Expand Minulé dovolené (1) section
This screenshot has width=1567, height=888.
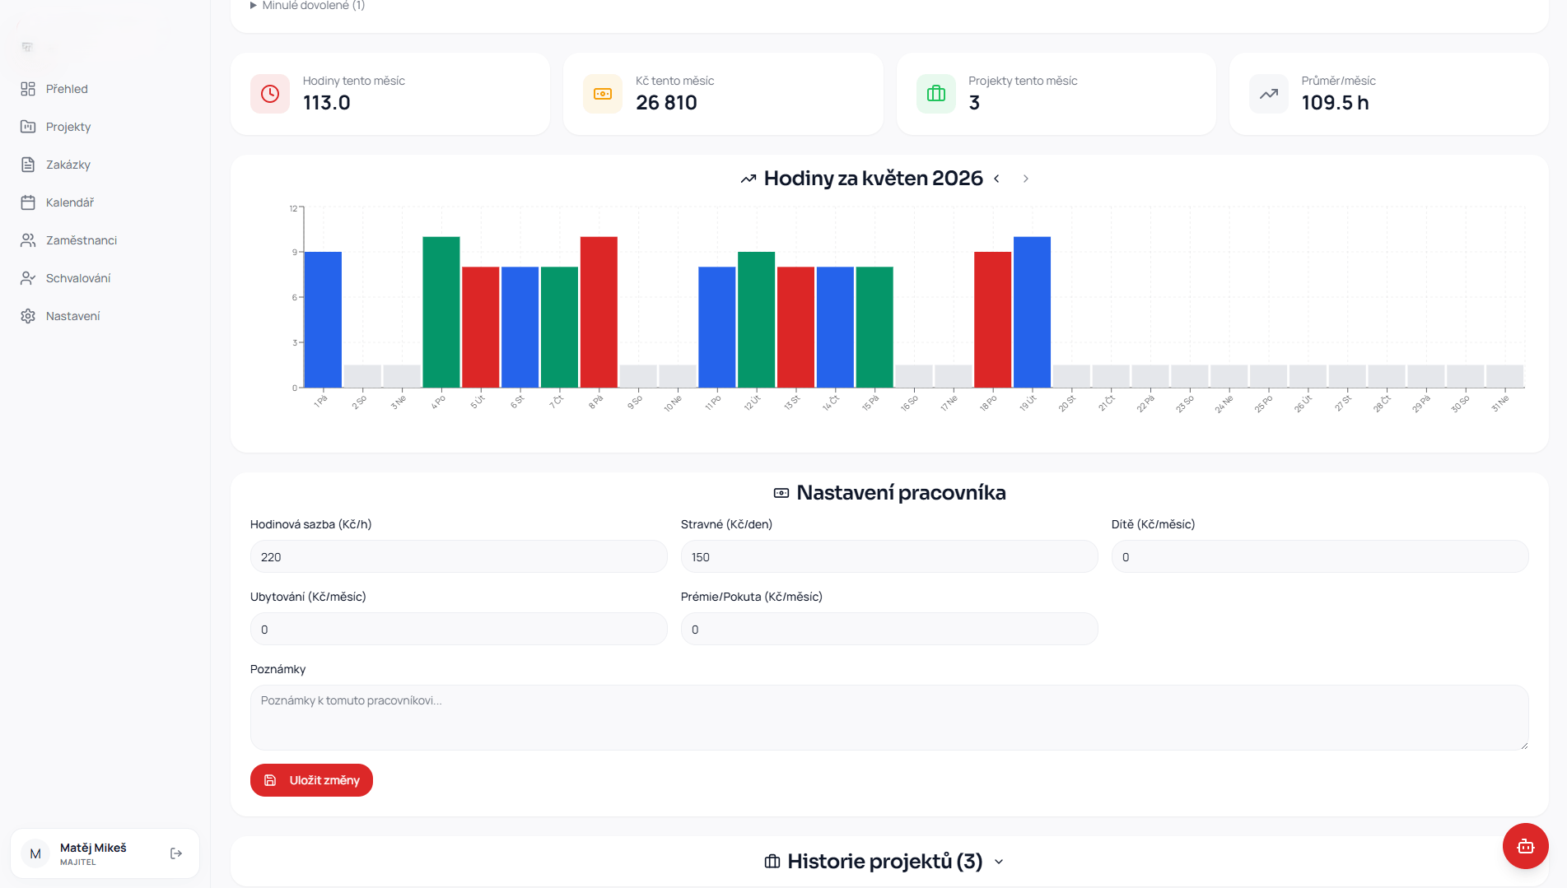(307, 6)
